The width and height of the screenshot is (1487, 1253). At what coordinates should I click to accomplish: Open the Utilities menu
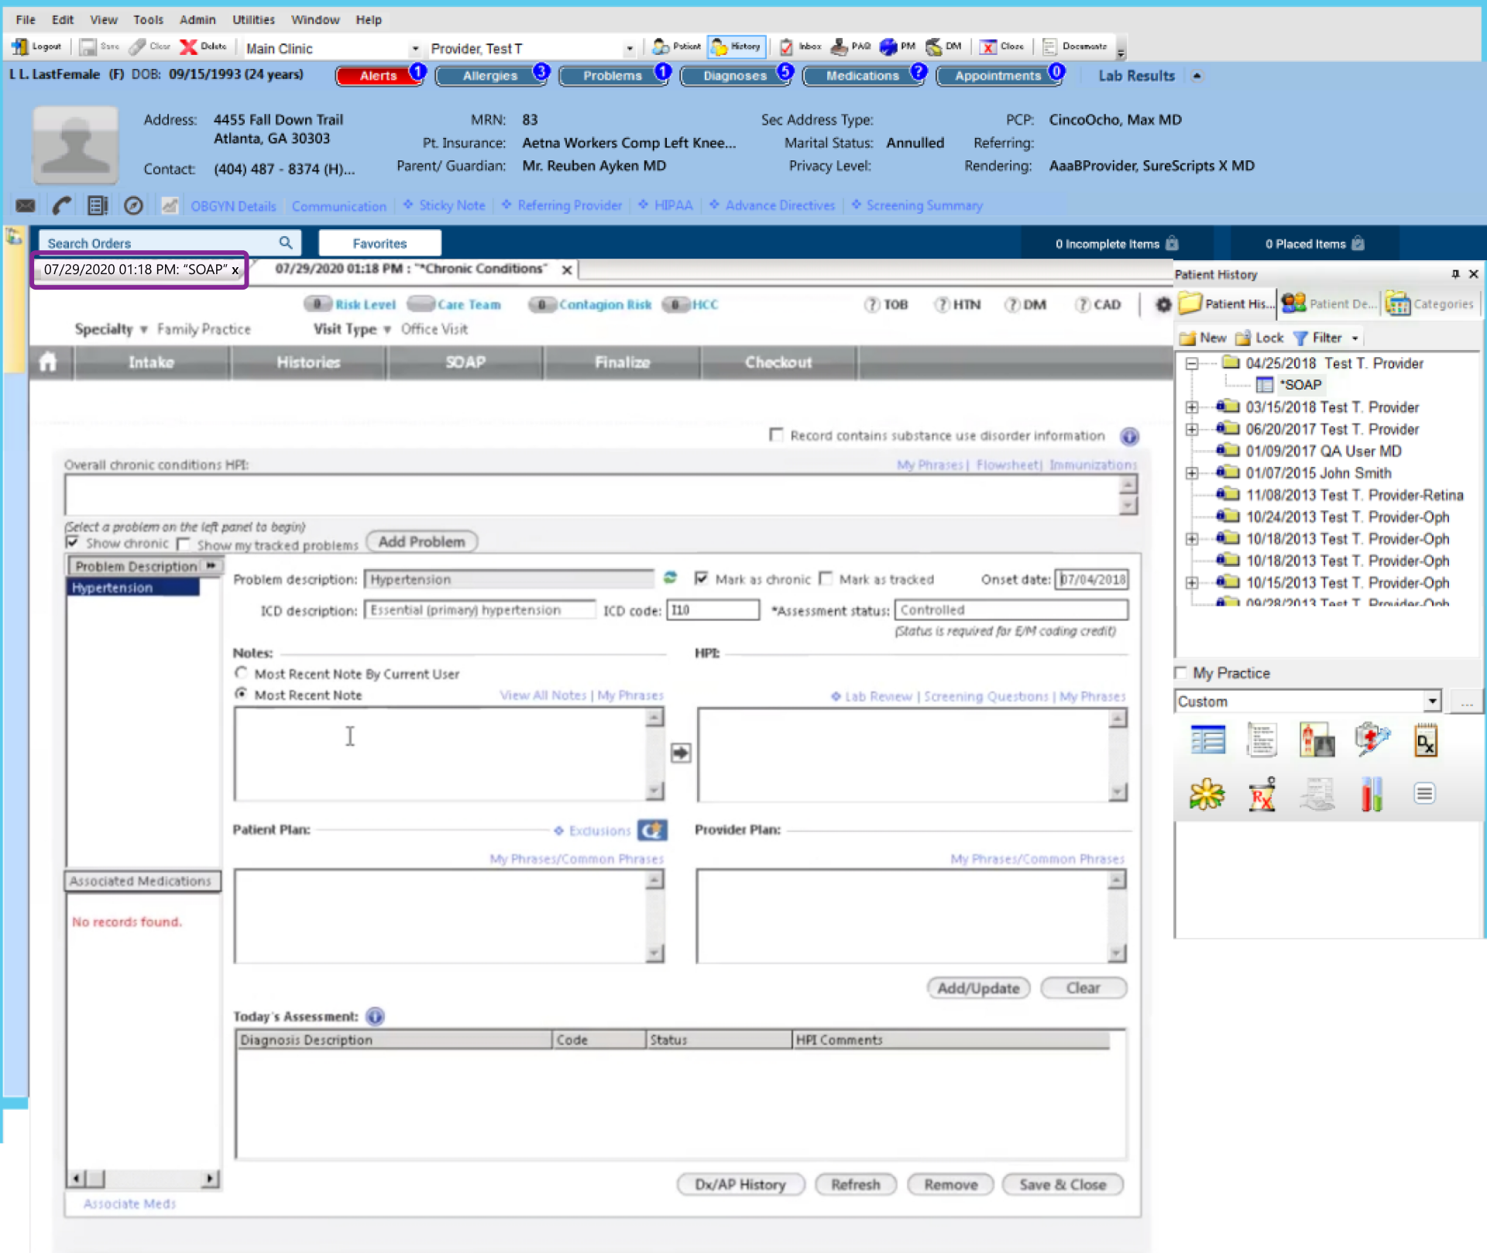pos(253,19)
